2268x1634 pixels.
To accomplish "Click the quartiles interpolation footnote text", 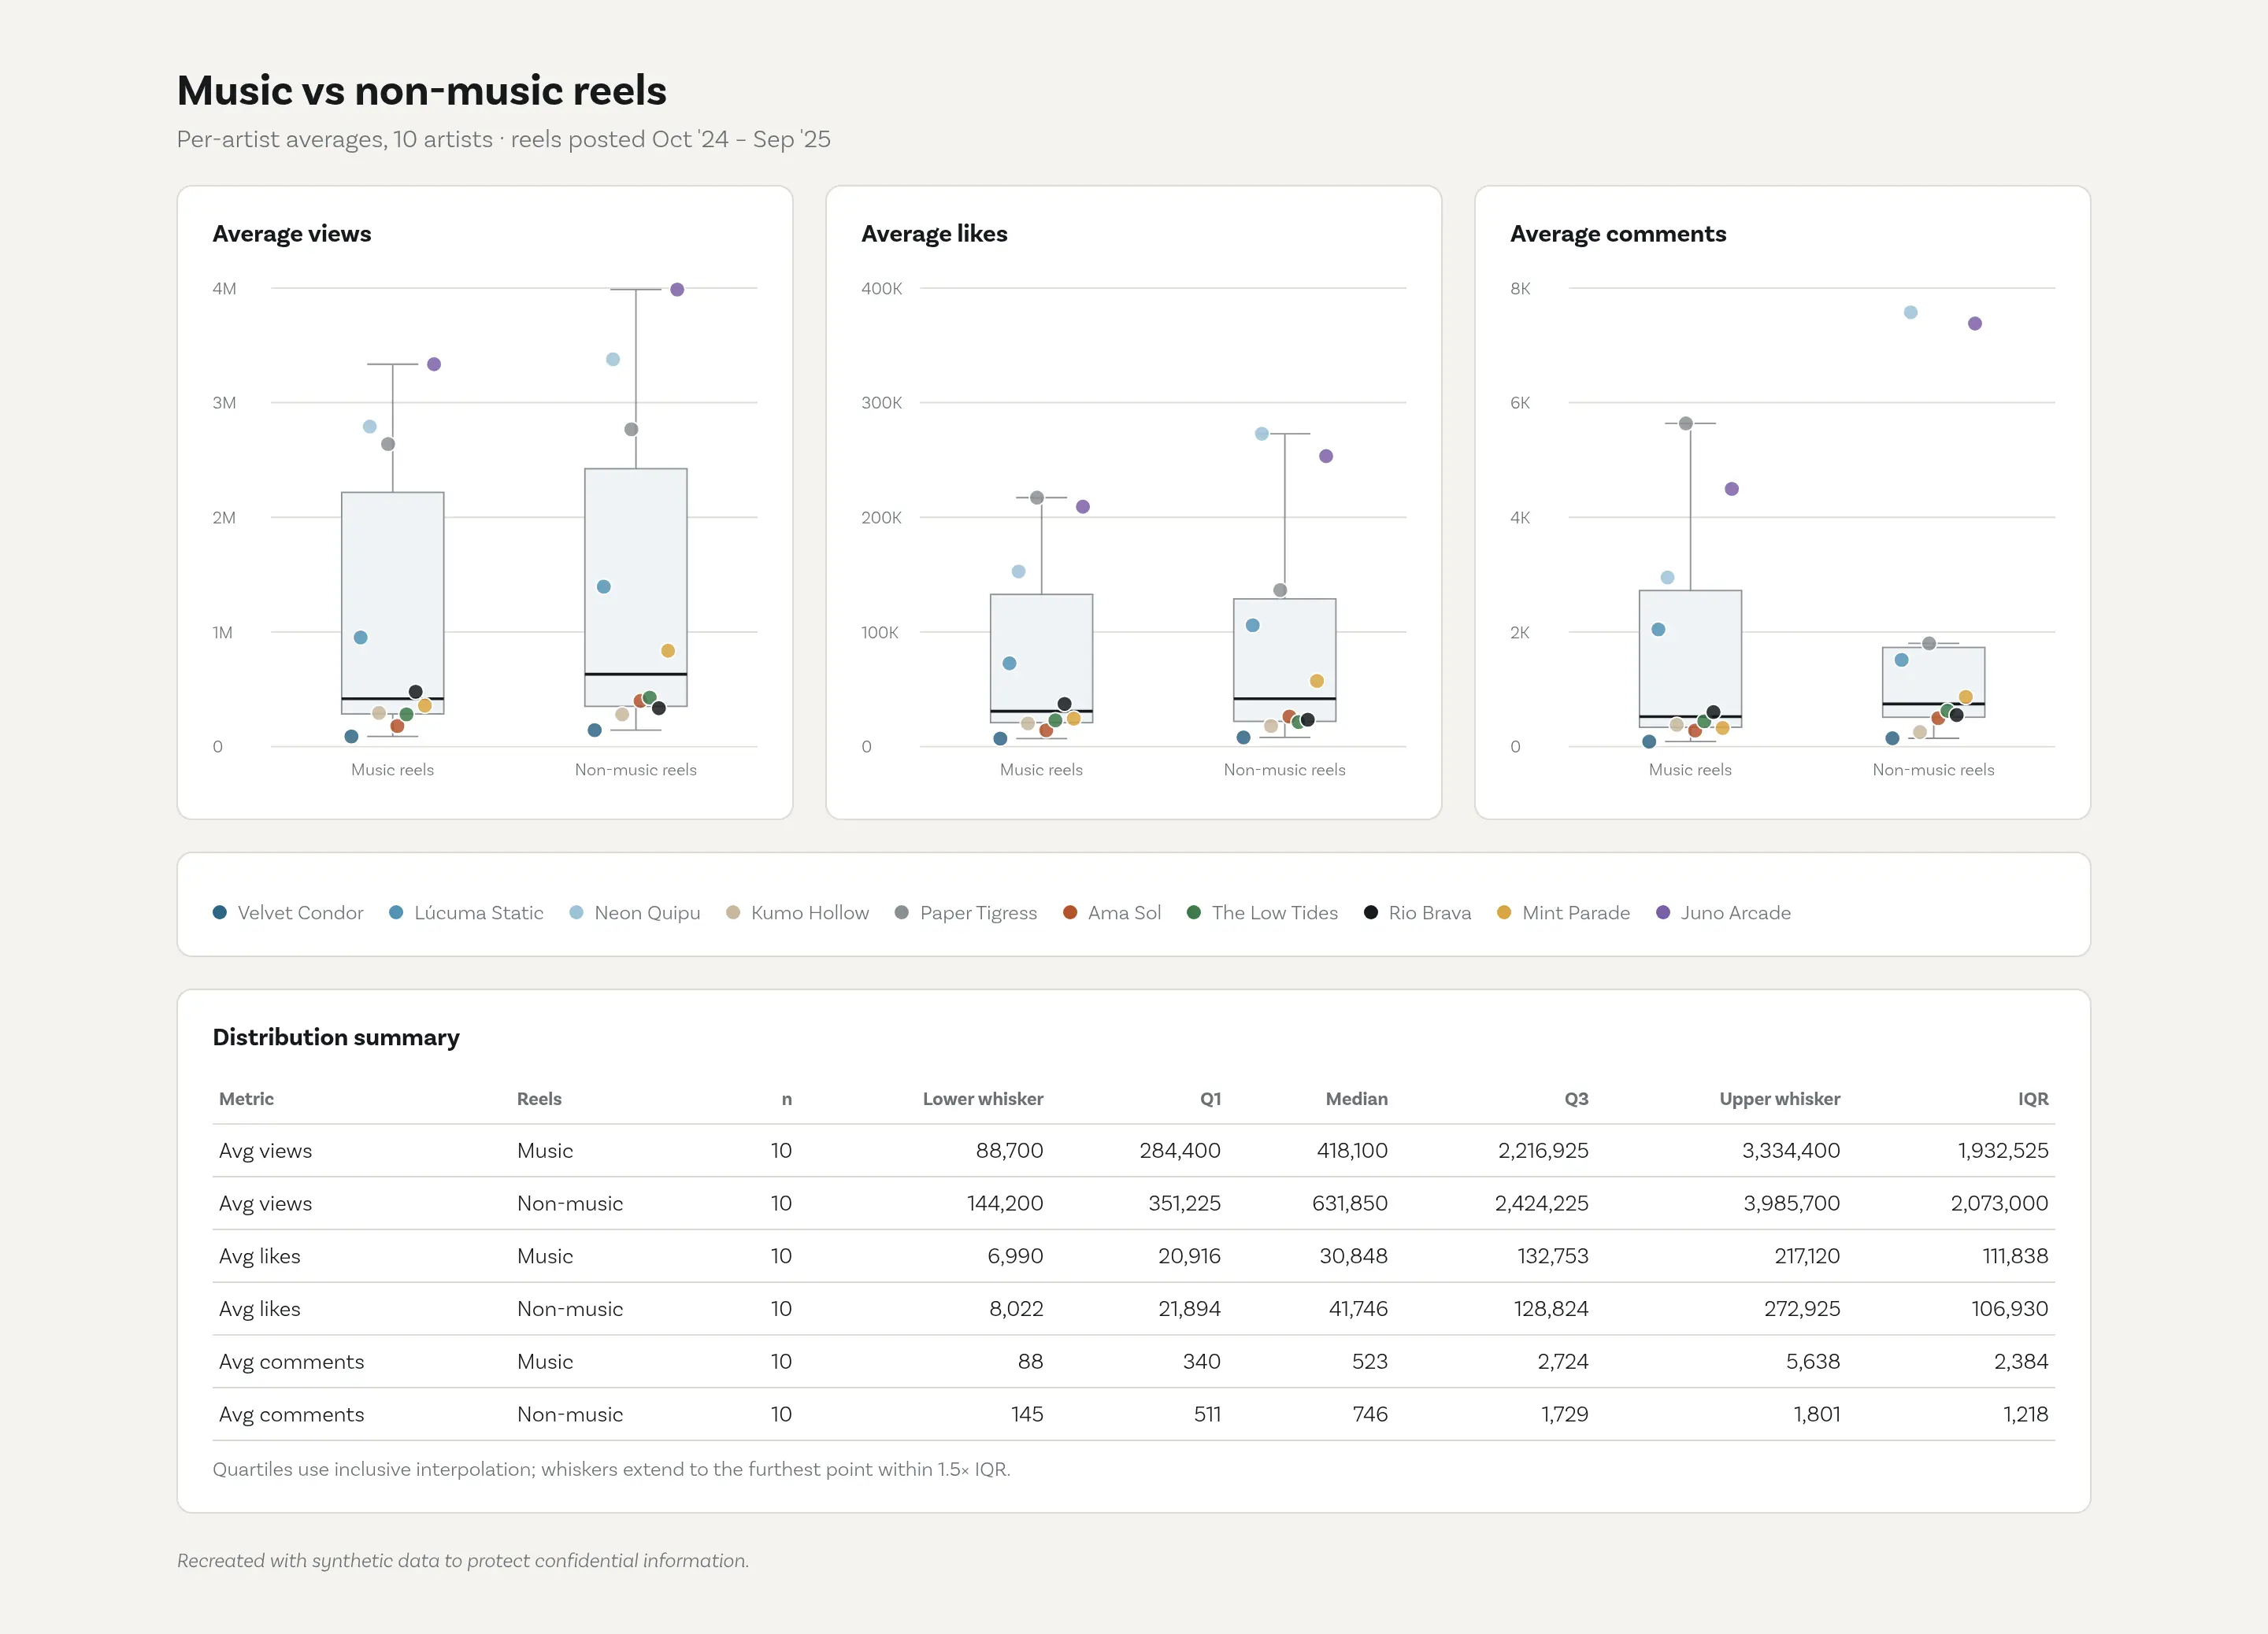I will 611,1469.
